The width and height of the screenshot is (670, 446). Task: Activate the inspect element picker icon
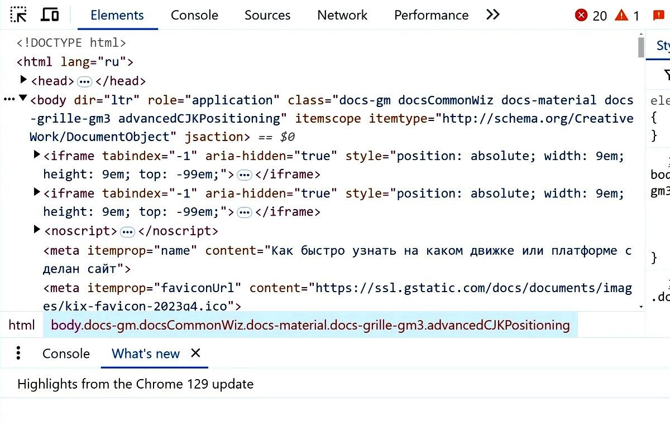coord(18,15)
